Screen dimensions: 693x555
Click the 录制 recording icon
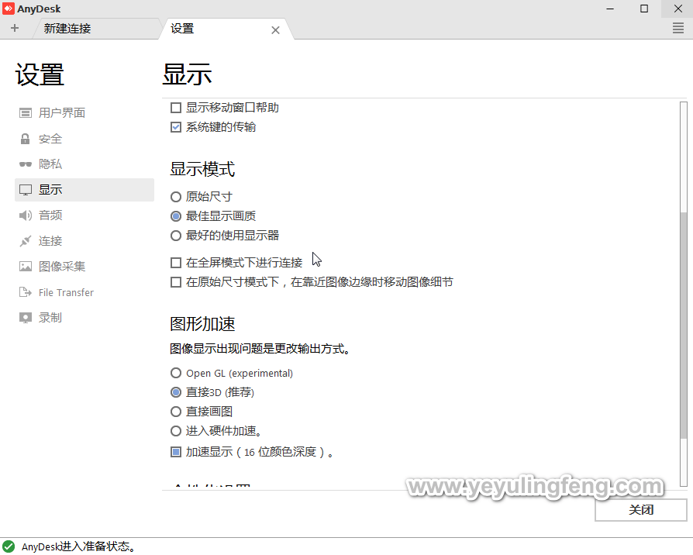pos(25,318)
